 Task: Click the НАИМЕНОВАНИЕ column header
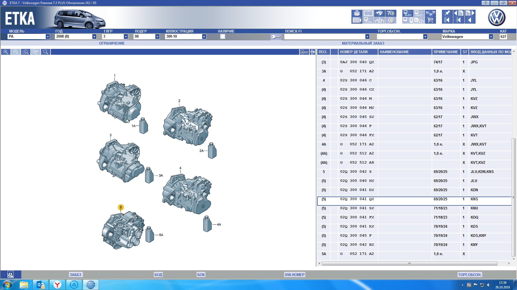pyautogui.click(x=405, y=52)
